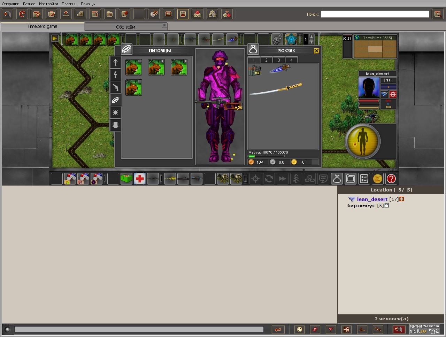This screenshot has height=337, width=446.
Task: Close the Обо всём tab
Action: [164, 25]
